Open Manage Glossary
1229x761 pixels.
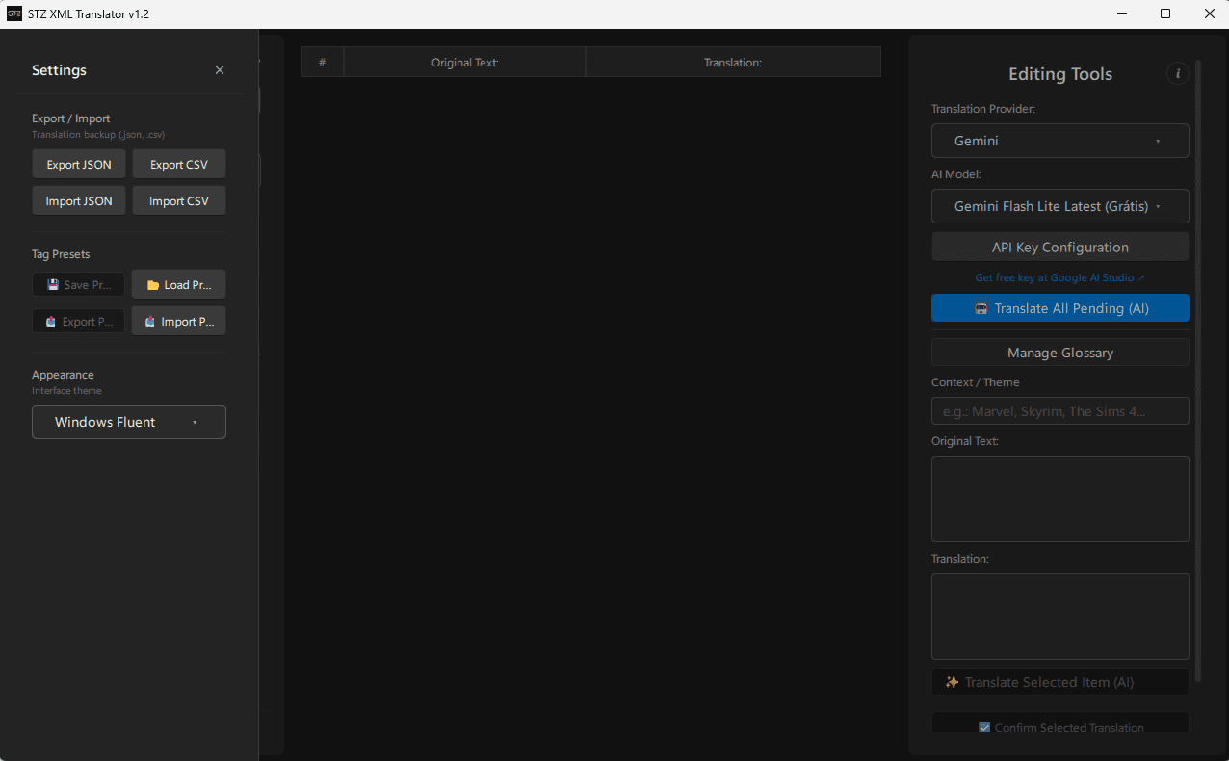tap(1060, 353)
